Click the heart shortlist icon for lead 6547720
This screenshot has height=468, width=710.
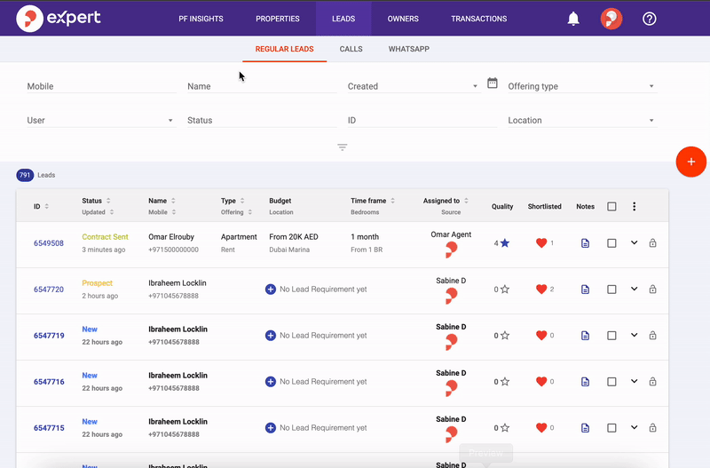(x=541, y=290)
